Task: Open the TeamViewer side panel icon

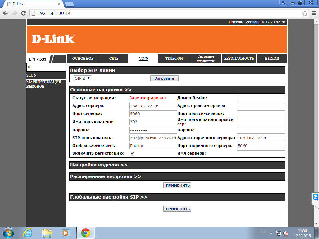Action: click(315, 197)
